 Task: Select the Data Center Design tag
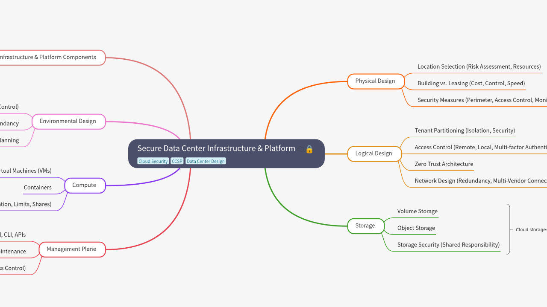(x=206, y=161)
